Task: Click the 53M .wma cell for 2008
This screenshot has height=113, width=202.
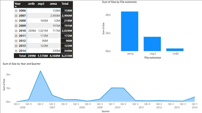Action: [57, 21]
